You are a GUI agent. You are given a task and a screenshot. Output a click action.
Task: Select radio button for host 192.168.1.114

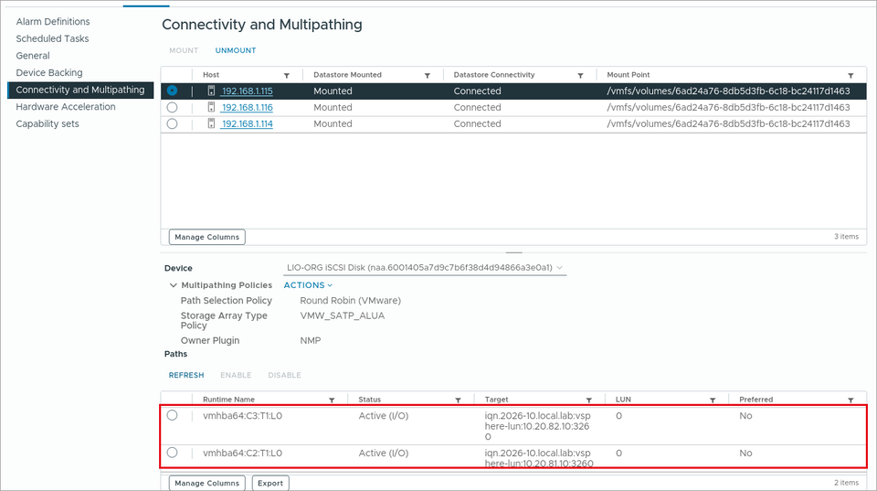click(x=173, y=123)
